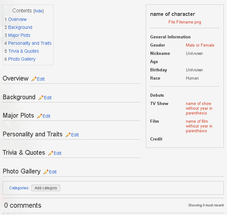Open Photo Gallery from the contents
The width and height of the screenshot is (227, 215).
click(x=22, y=59)
